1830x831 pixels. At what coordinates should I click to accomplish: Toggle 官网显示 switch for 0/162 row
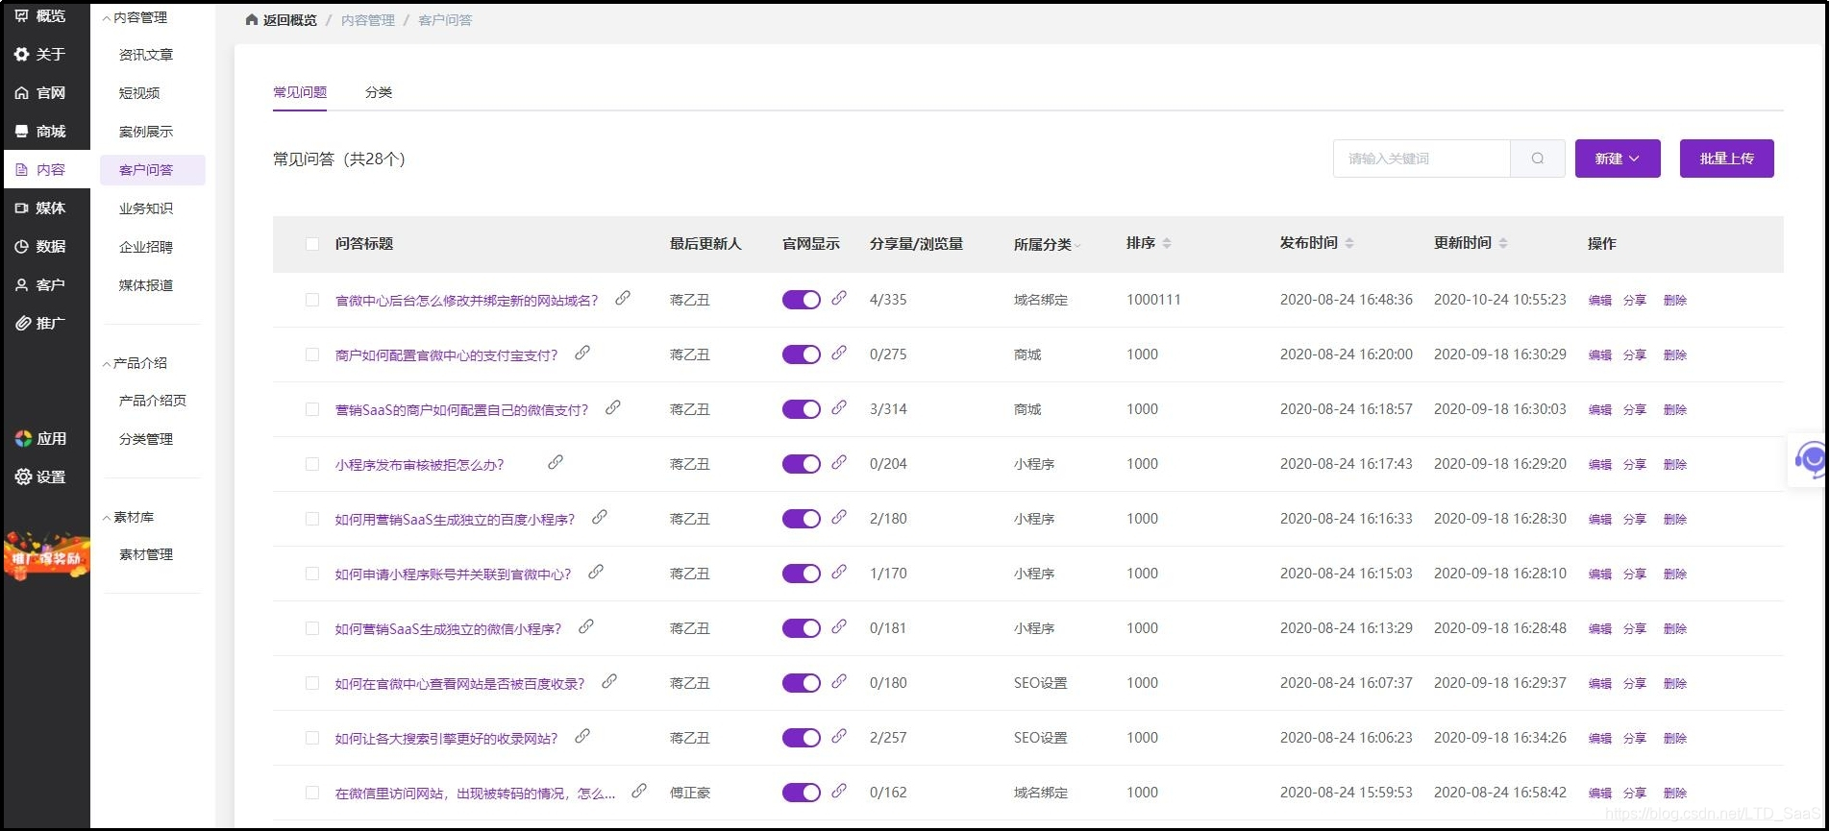click(802, 793)
